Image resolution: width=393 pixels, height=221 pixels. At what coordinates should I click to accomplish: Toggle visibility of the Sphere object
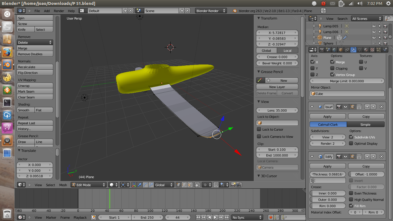(374, 43)
